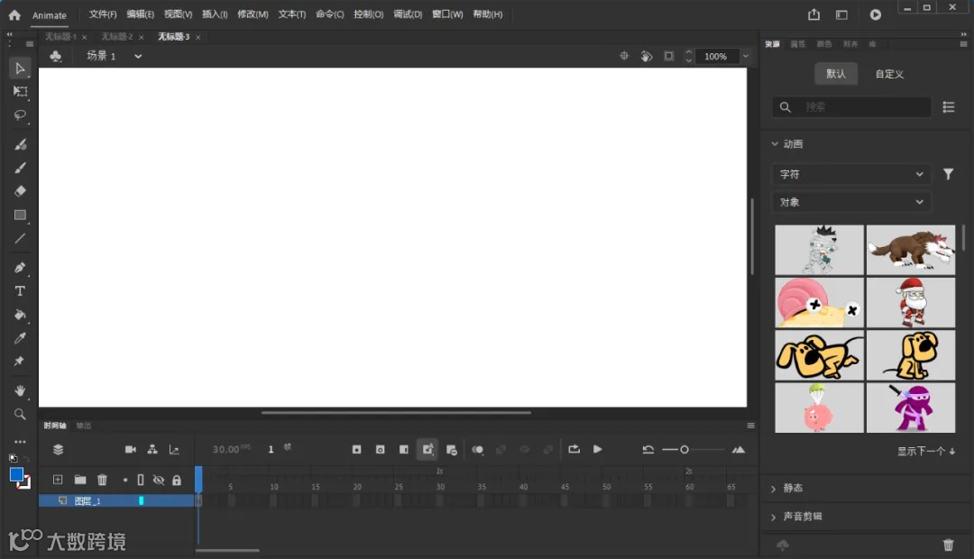This screenshot has width=974, height=559.
Task: Insert a keyframe from timeline toolbar
Action: (356, 450)
